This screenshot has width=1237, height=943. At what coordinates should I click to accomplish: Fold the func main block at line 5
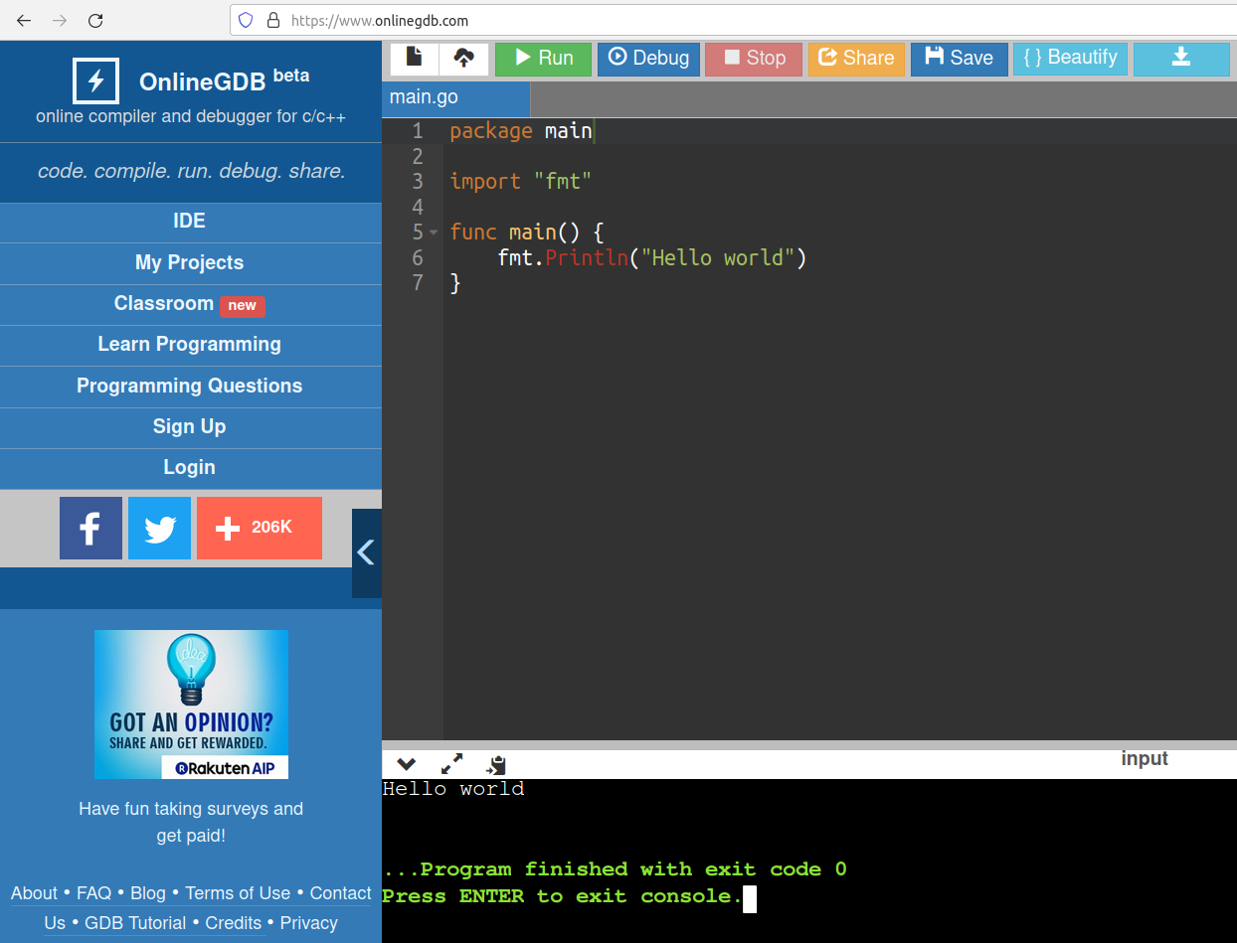click(434, 233)
